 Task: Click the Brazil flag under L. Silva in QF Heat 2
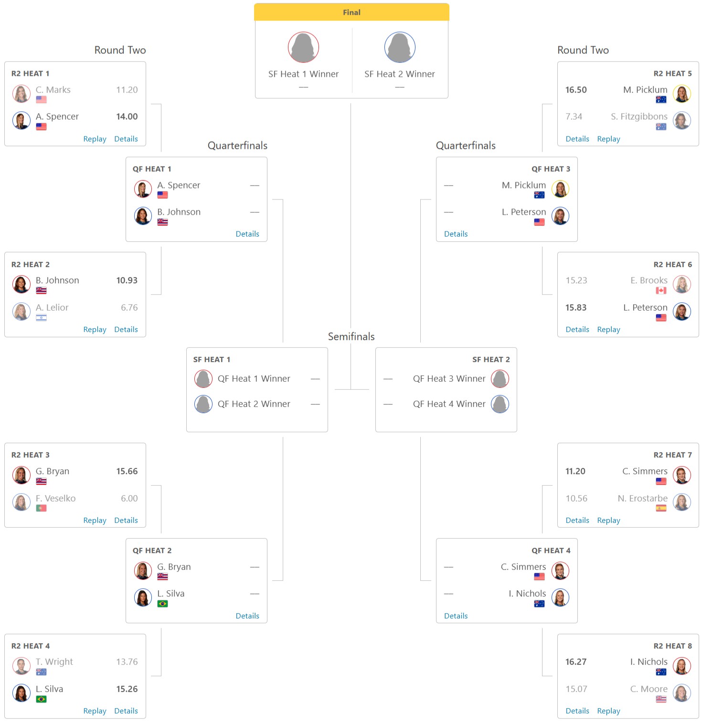[x=162, y=604]
